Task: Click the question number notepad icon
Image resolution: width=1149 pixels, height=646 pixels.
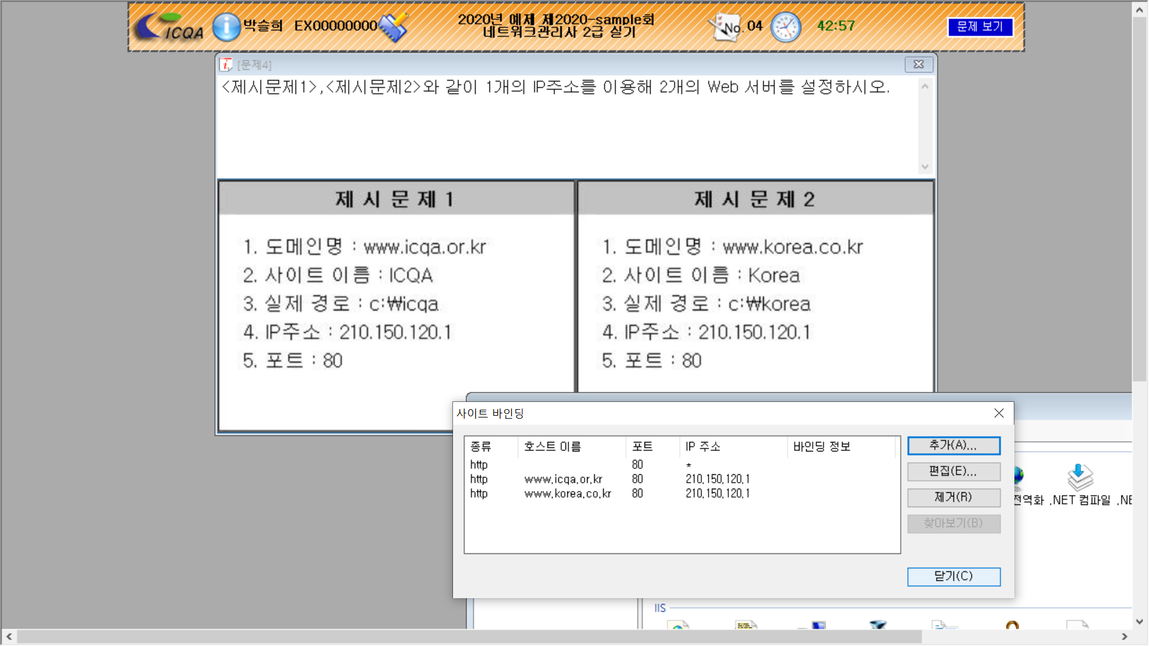Action: (724, 27)
